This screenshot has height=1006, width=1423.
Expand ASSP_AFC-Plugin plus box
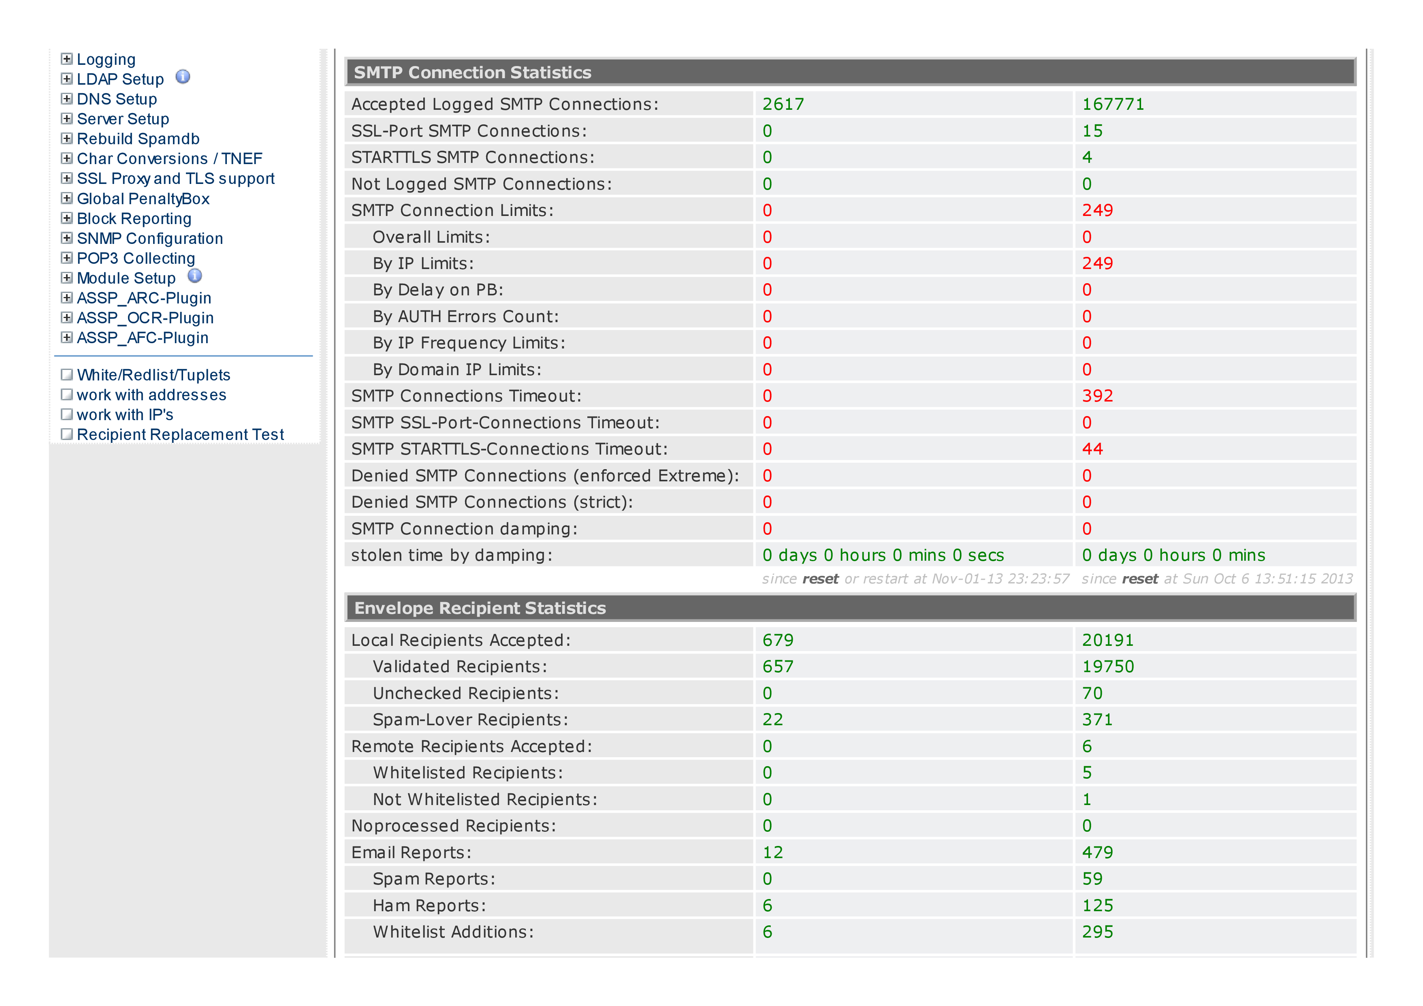(x=67, y=337)
